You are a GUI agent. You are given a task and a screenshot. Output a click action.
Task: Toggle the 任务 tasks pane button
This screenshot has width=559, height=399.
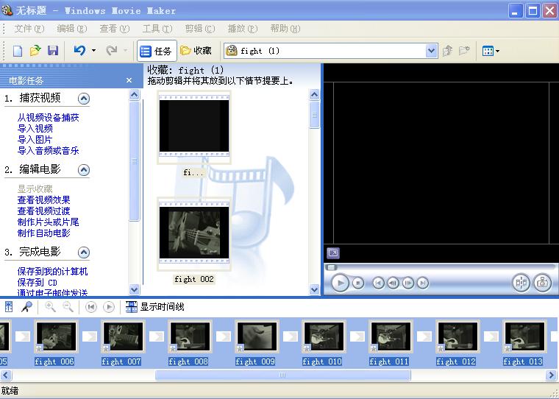(x=157, y=52)
